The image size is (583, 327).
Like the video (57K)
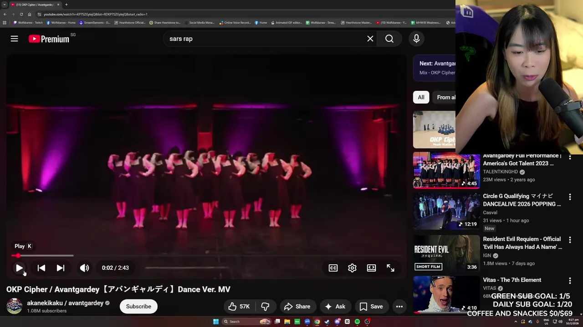click(x=240, y=307)
